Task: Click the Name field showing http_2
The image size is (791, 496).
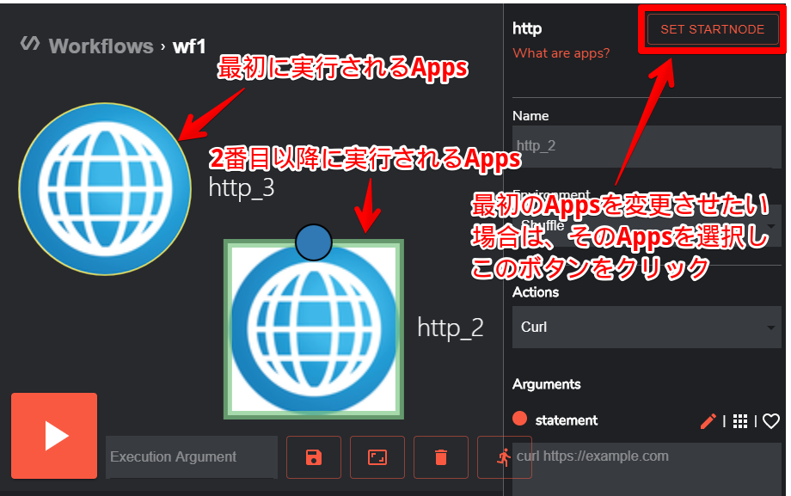Action: [645, 147]
